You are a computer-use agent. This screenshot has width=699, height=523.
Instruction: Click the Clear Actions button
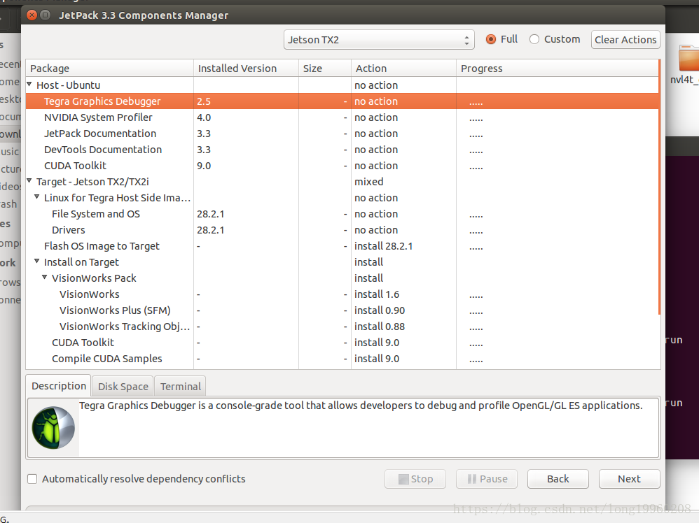(x=625, y=40)
